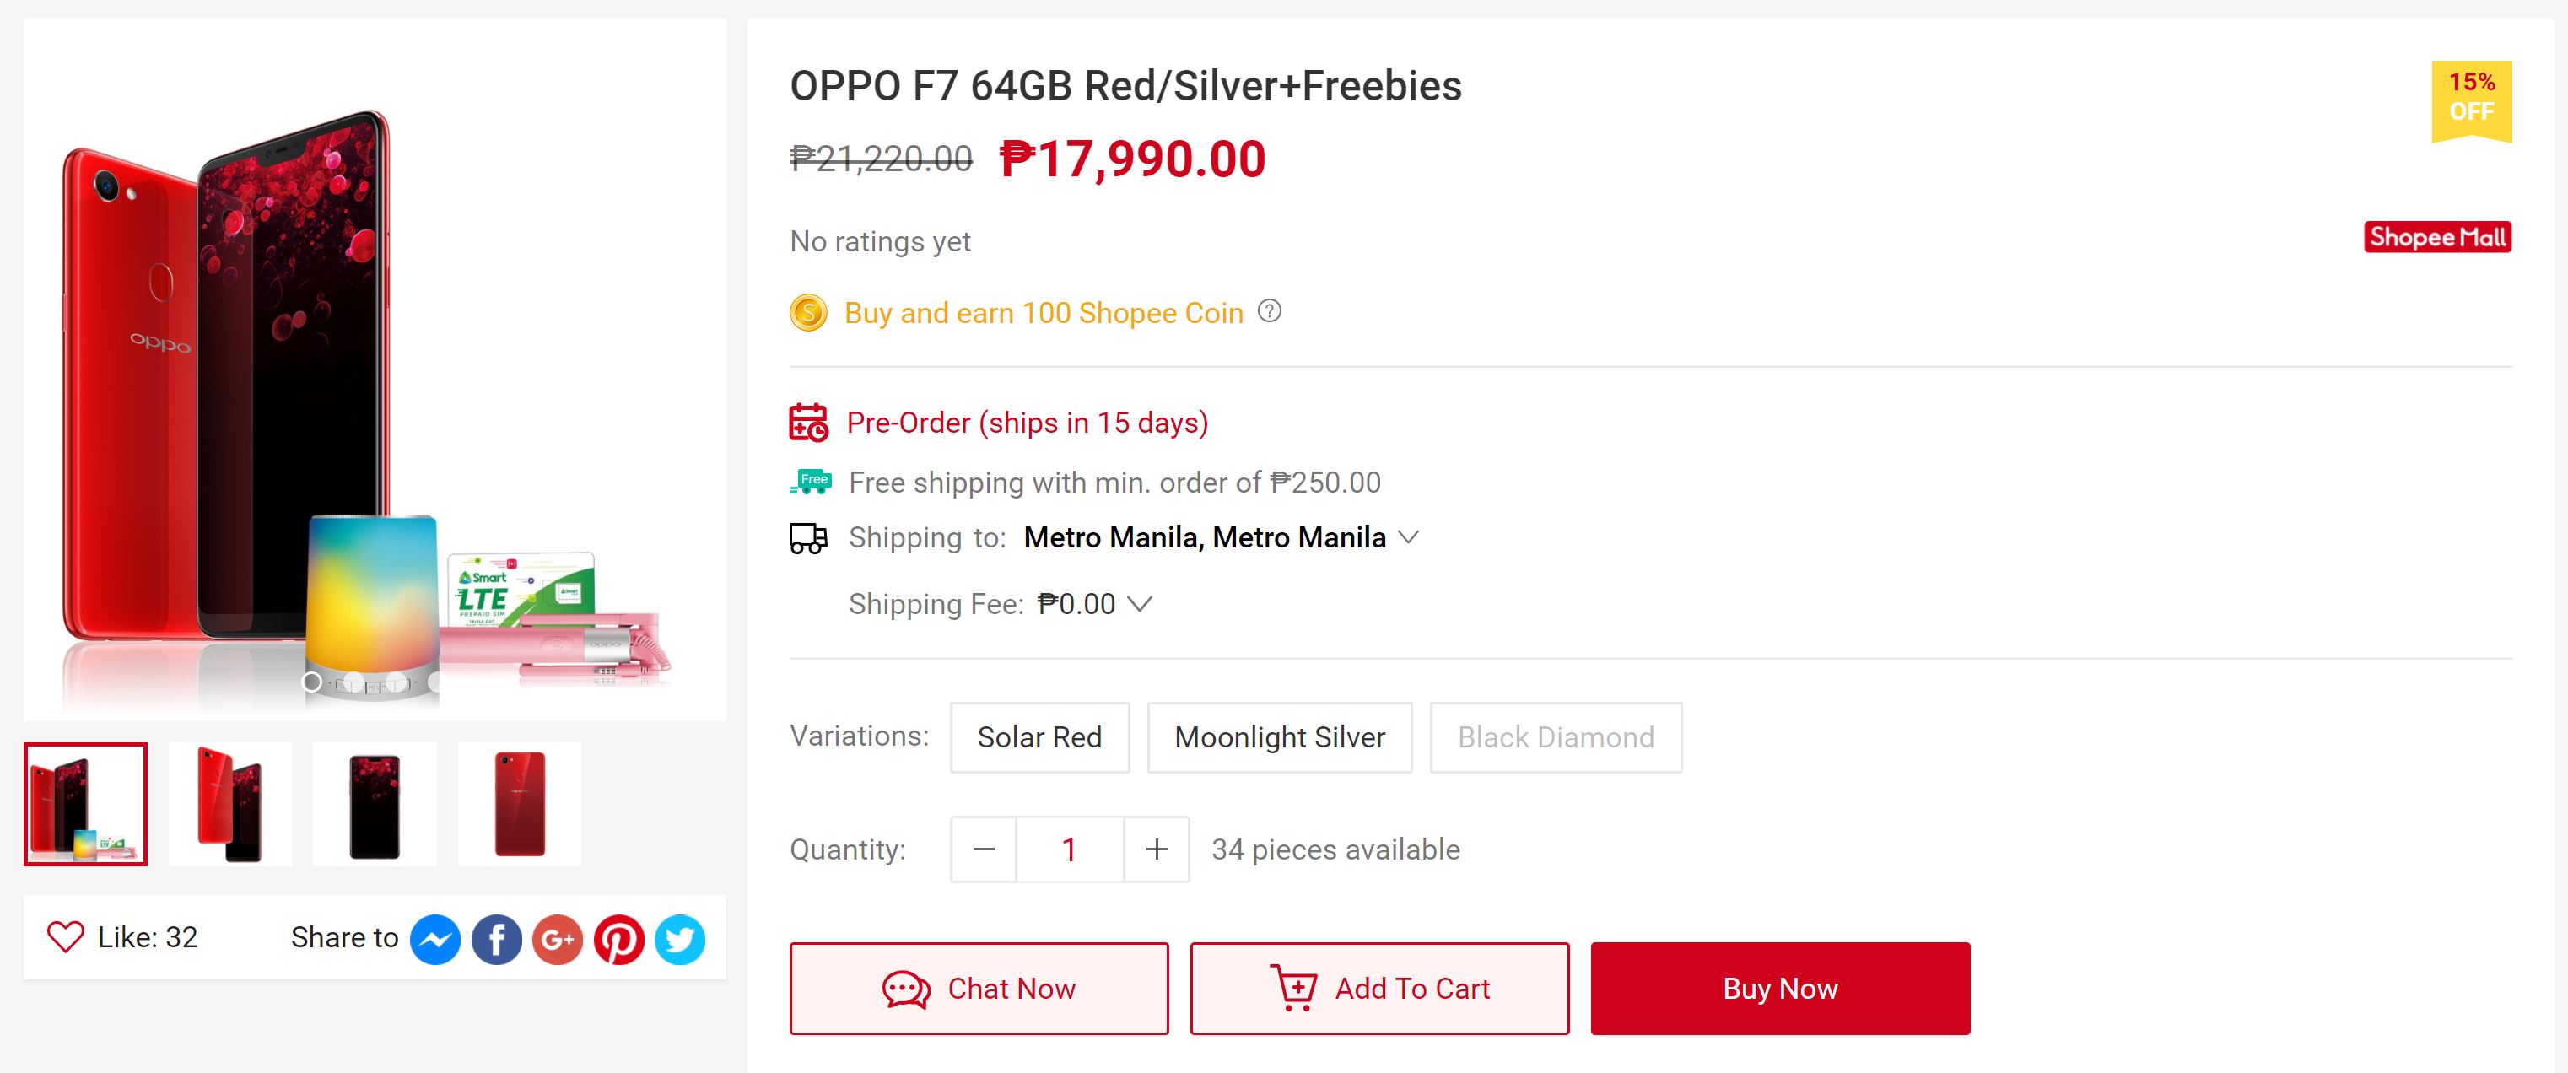Open Shopee Coin help question mark
Screen dimensions: 2568x1073
point(1269,311)
